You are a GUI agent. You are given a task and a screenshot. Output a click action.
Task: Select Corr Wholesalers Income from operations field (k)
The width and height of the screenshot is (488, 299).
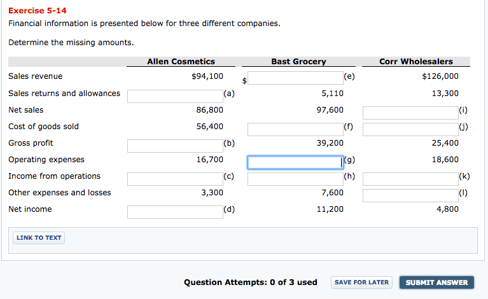pyautogui.click(x=410, y=179)
